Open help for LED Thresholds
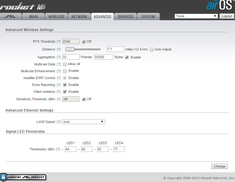Viewport: 235px width, 182px height. click(x=58, y=149)
